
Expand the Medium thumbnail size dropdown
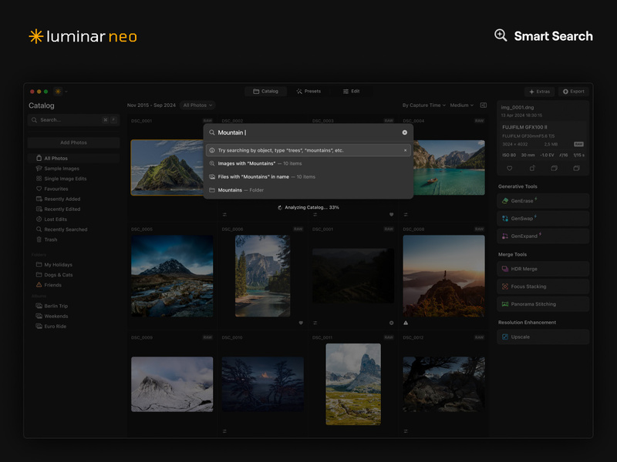458,105
